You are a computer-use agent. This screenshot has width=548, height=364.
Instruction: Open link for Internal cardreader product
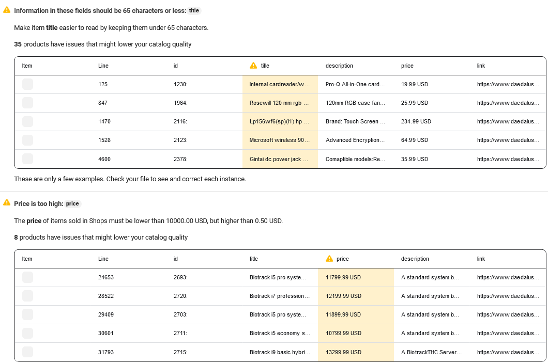pos(508,84)
